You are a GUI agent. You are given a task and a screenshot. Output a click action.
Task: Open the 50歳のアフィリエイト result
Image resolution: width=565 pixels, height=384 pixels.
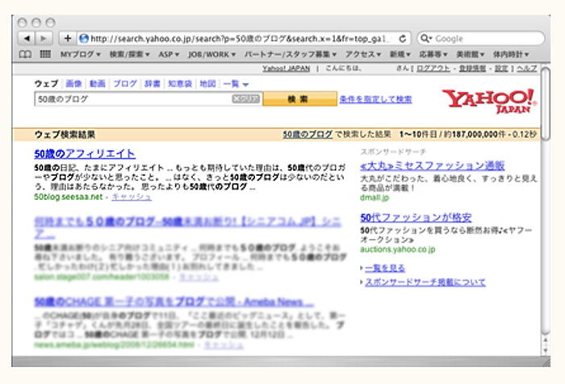[x=85, y=154]
